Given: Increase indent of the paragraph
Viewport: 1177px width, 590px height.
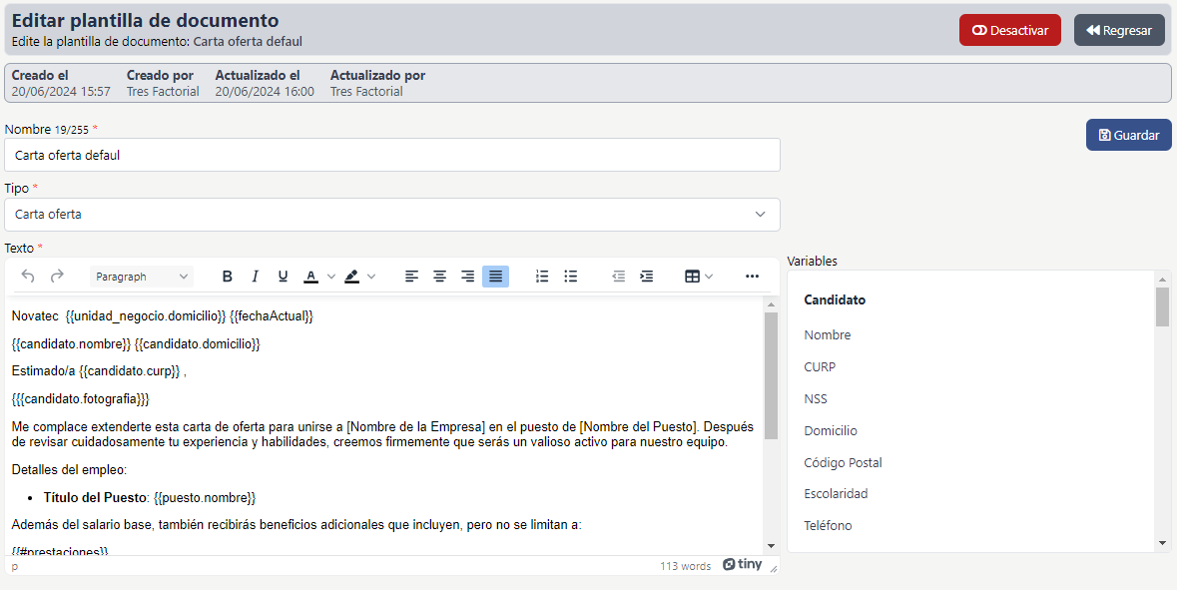Looking at the screenshot, I should [647, 277].
